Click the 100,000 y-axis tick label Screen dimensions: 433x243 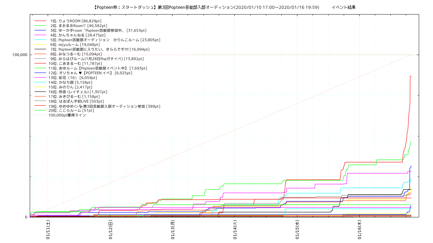tap(19, 55)
